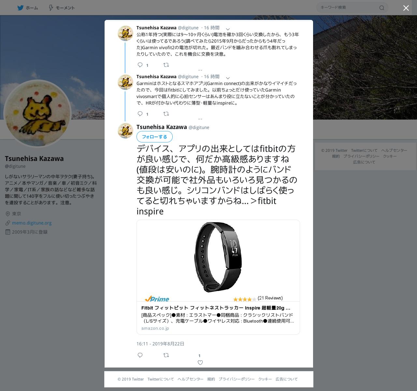Go to the ホーム tab
Image resolution: width=417 pixels, height=391 pixels.
tap(28, 8)
